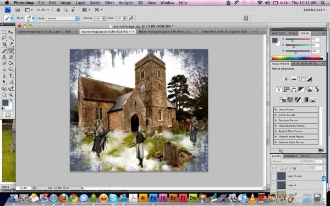Image resolution: width=330 pixels, height=206 pixels.
Task: Switch to Mystic Wallpaper.psd document tab
Action: coord(167,31)
